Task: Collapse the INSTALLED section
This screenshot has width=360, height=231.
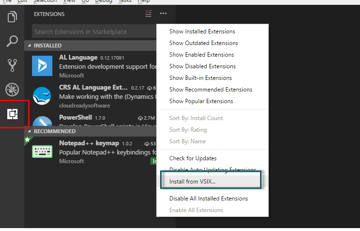Action: tap(90, 46)
